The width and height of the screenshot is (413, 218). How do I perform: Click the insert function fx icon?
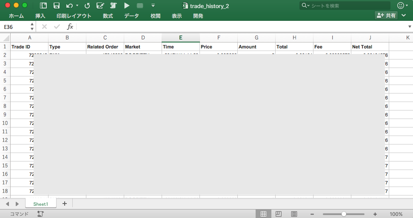tap(70, 27)
